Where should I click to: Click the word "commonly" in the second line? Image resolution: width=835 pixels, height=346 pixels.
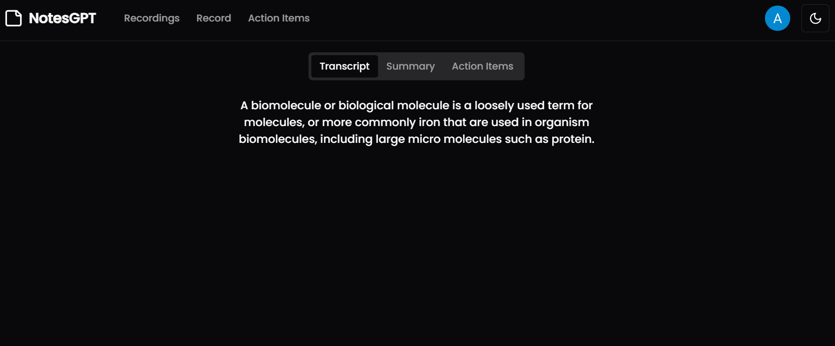click(x=385, y=122)
